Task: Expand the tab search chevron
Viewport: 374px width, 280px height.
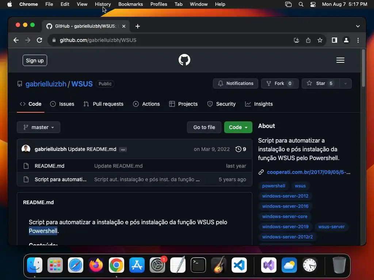Action: [x=358, y=26]
